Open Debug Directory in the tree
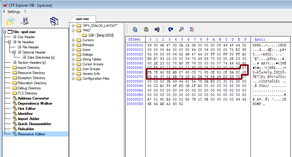The height and width of the screenshot is (157, 292). [x=29, y=88]
